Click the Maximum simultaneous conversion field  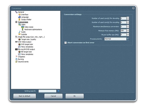tap(123, 26)
